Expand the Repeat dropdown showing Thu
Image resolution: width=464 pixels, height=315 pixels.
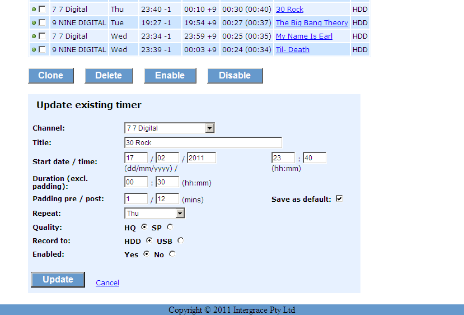(x=180, y=214)
